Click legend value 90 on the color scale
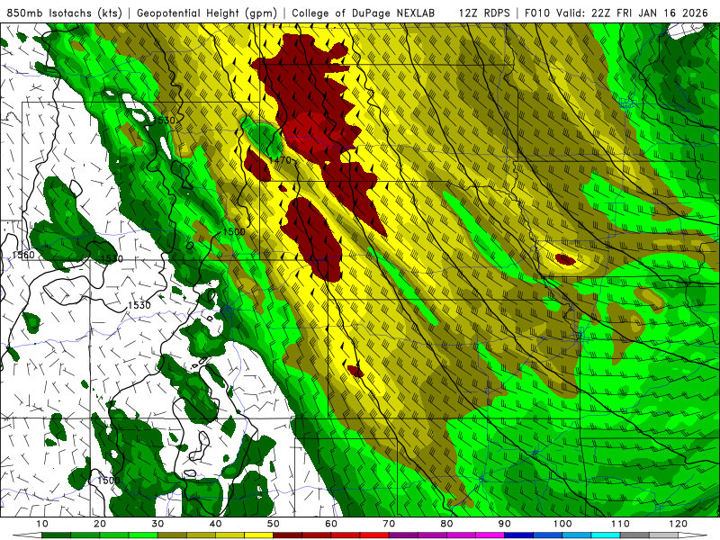The width and height of the screenshot is (720, 540). pyautogui.click(x=505, y=524)
